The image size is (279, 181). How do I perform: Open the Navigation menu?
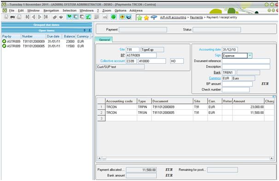[51, 11]
